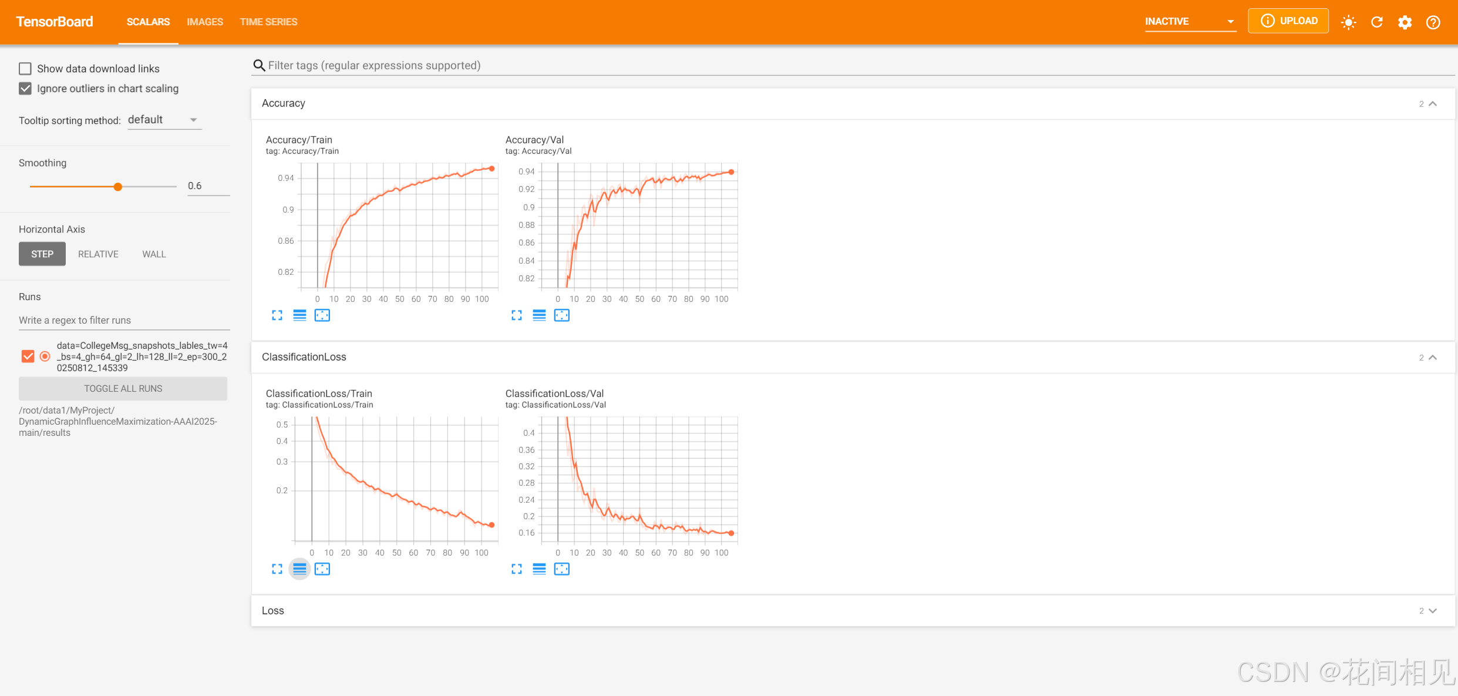Screen dimensions: 1458x696
Task: Expand Accuracy/Train chart to full size
Action: coord(277,315)
